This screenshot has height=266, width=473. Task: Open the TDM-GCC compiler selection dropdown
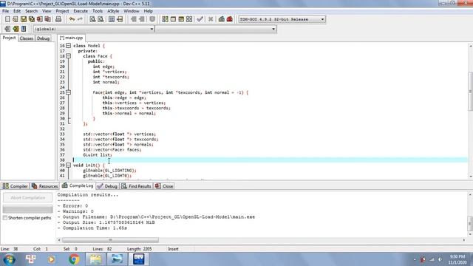[x=282, y=19]
